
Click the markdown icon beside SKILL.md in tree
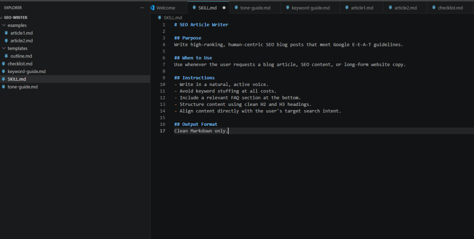pyautogui.click(x=3, y=79)
